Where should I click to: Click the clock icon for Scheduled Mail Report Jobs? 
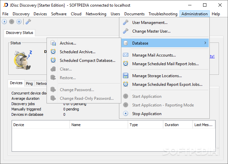126,64
